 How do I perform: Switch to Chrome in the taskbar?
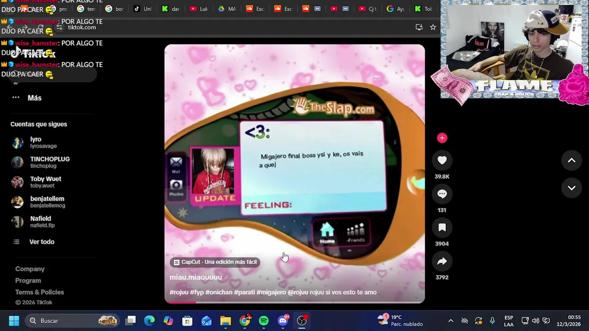[x=245, y=320]
